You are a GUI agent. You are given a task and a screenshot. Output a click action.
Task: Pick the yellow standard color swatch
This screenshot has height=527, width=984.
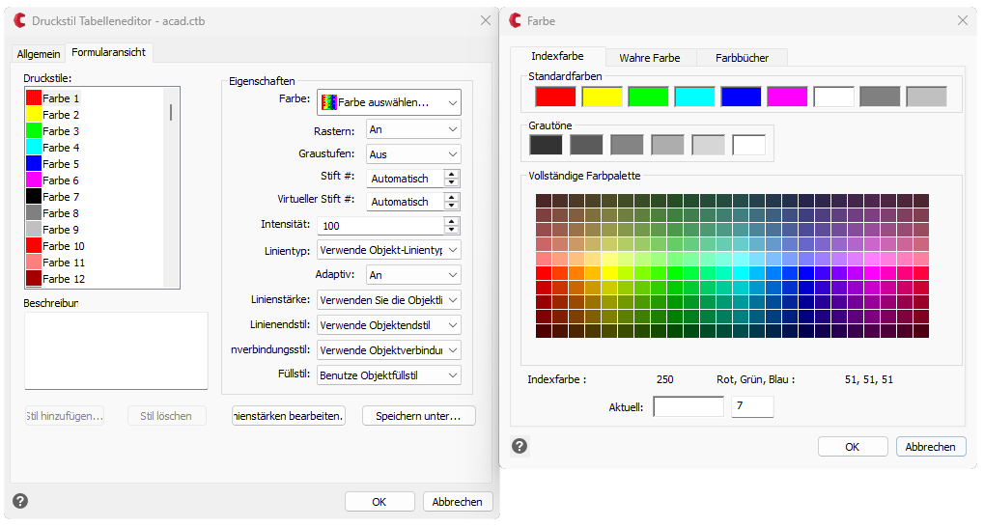[x=602, y=97]
